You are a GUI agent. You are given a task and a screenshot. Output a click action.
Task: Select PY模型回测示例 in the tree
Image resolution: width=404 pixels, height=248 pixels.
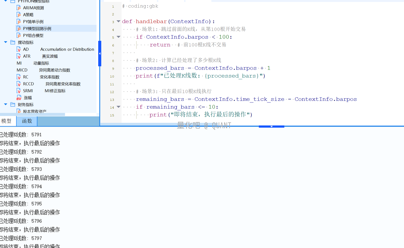(37, 29)
